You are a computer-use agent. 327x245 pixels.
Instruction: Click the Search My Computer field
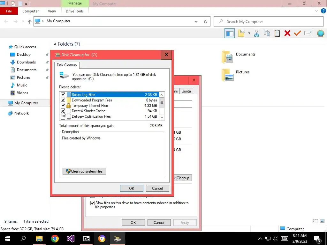[x=269, y=21]
